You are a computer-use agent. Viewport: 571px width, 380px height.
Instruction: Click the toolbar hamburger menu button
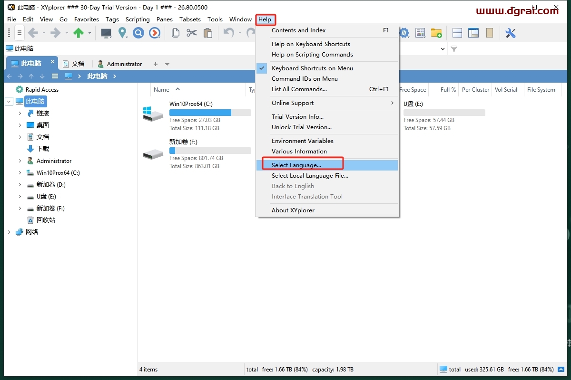pyautogui.click(x=19, y=33)
